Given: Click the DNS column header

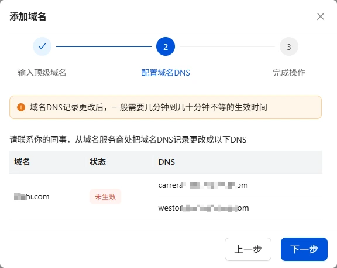Looking at the screenshot, I should tap(167, 162).
